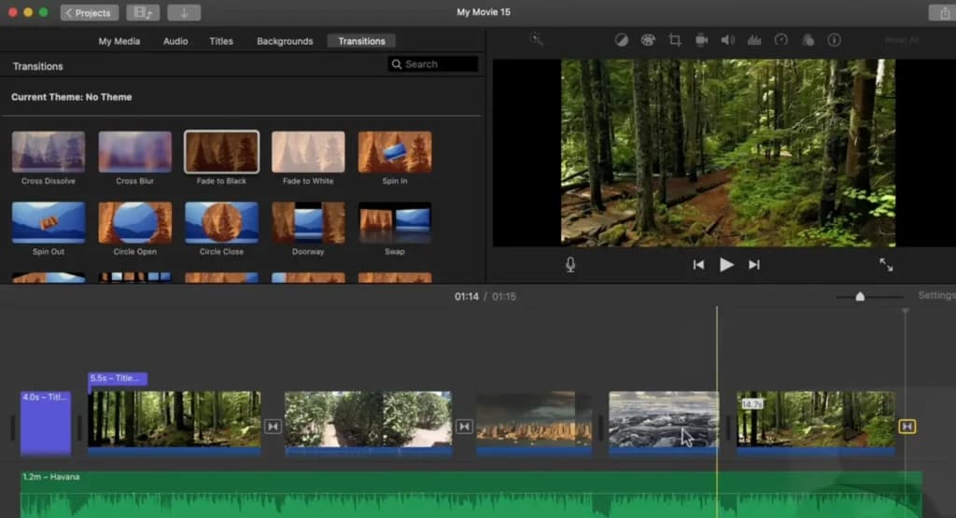Go back to Projects
The image size is (956, 518).
click(89, 13)
